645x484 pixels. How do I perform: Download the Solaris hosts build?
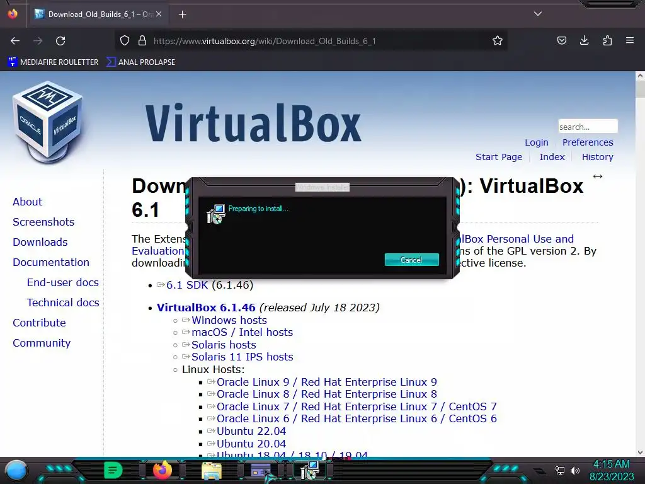coord(224,345)
